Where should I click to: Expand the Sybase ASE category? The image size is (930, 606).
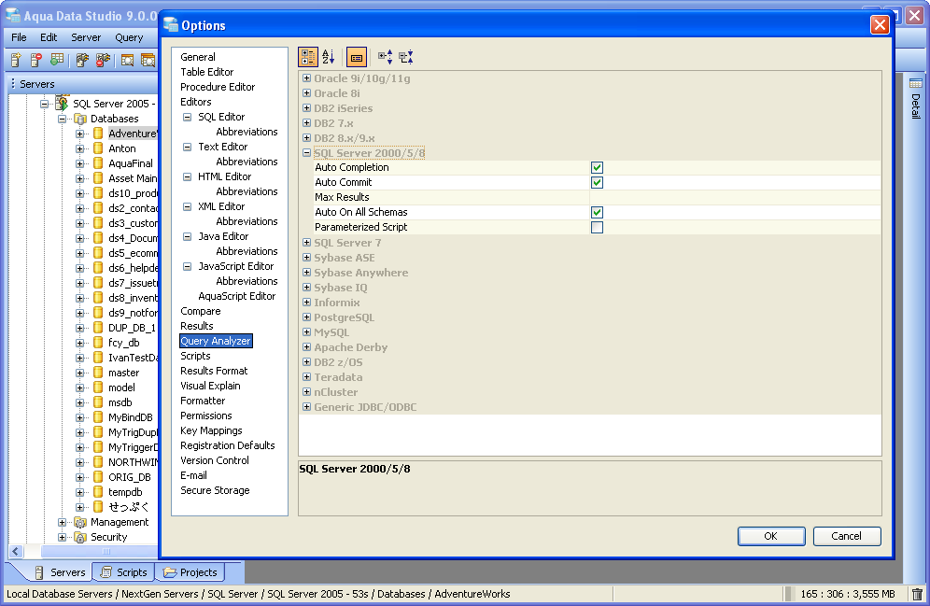coord(306,258)
